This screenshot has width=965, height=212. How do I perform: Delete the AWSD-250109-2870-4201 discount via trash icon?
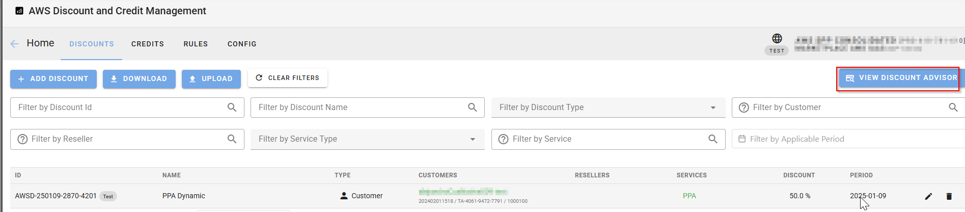[949, 196]
